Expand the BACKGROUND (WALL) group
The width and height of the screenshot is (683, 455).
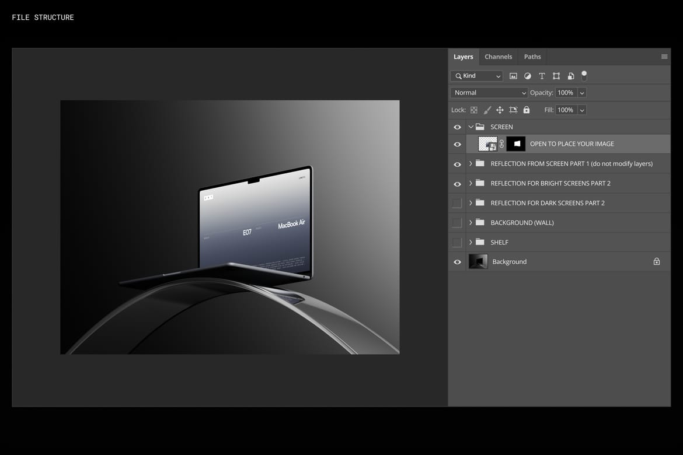click(471, 222)
